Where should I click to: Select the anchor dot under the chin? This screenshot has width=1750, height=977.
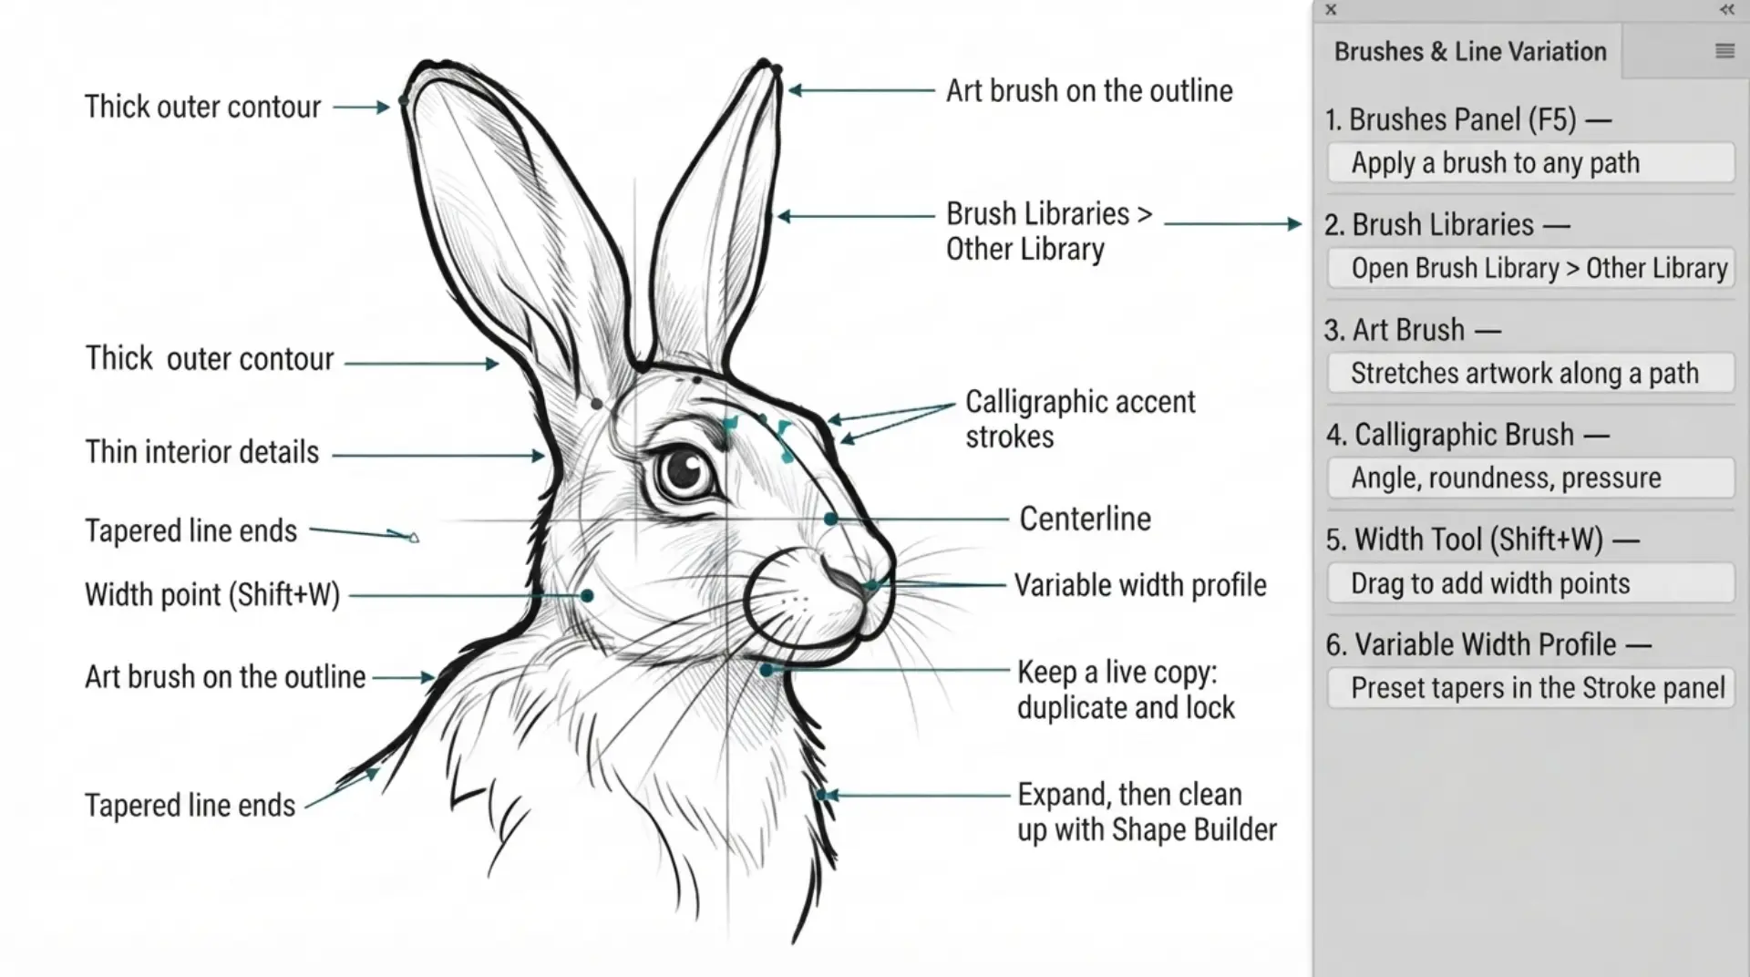click(767, 671)
